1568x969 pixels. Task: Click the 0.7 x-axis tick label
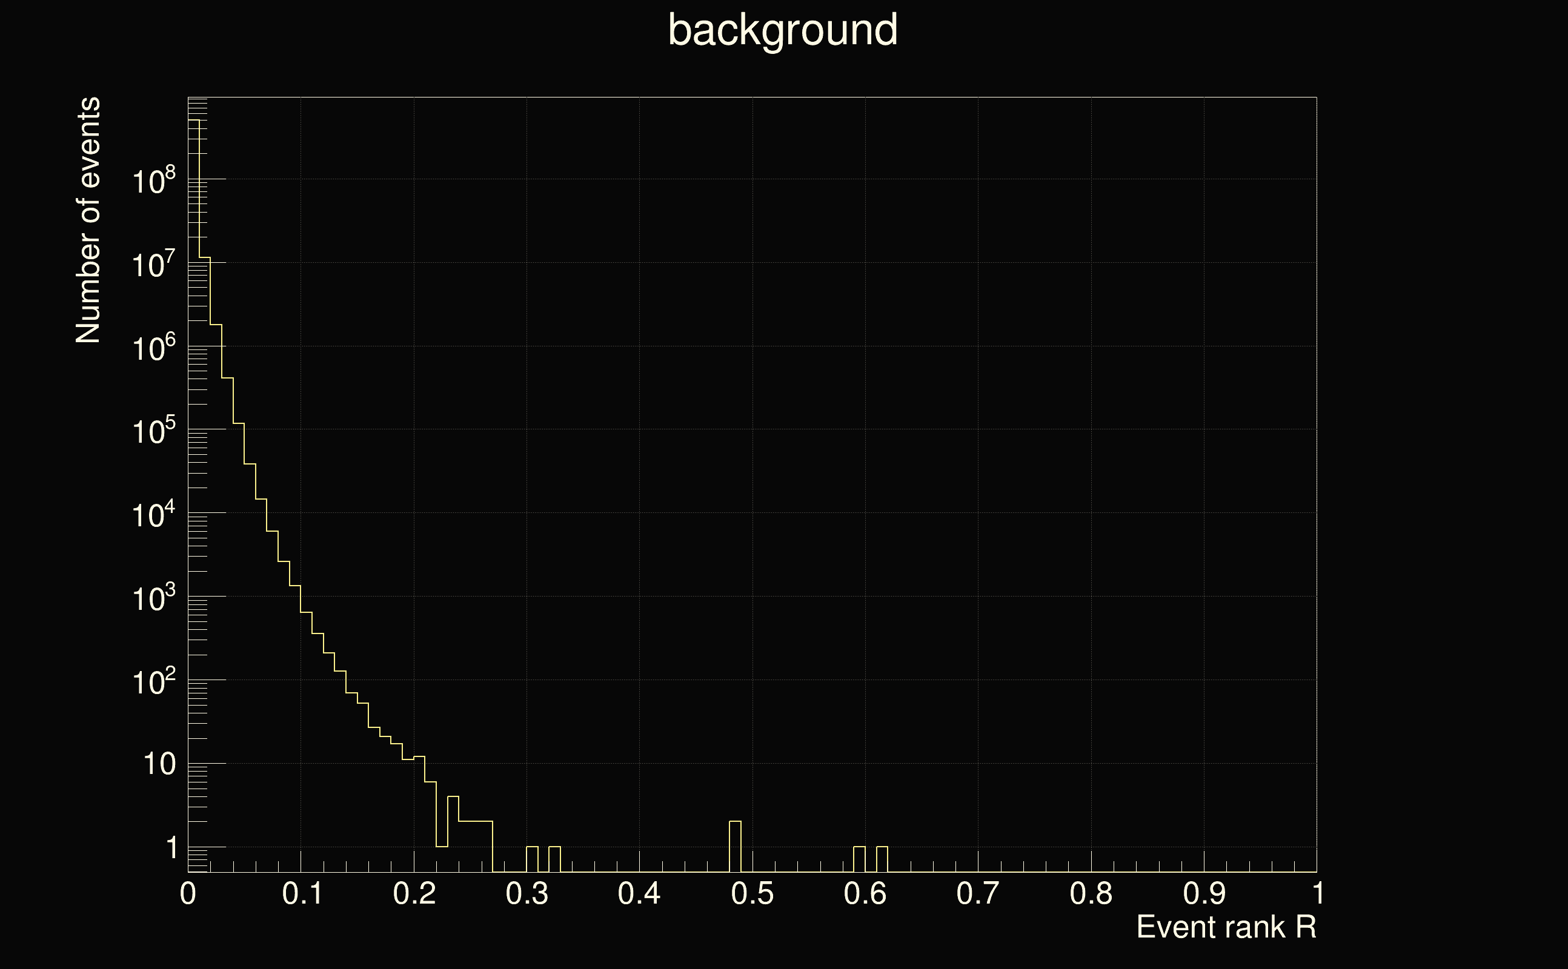pos(978,893)
